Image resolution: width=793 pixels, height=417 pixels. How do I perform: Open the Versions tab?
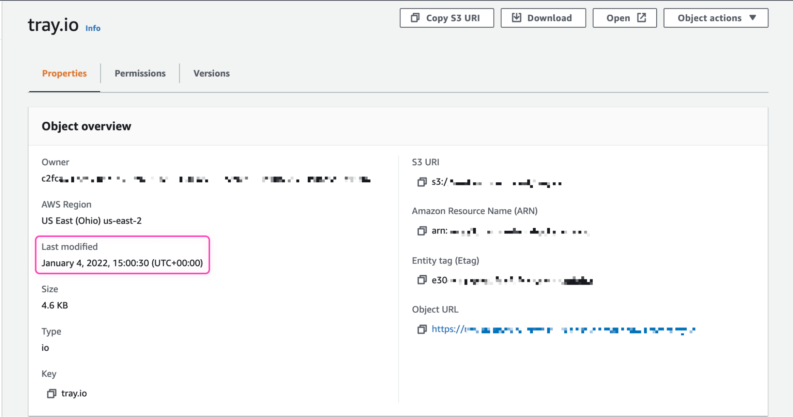point(211,73)
